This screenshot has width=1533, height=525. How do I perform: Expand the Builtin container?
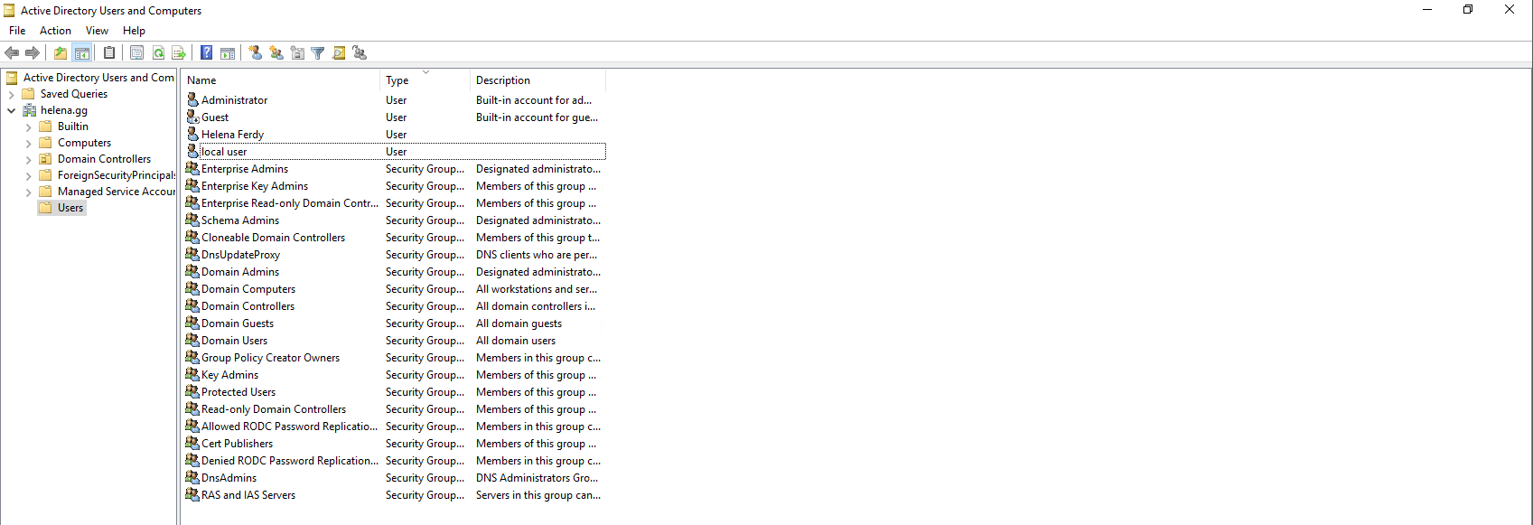28,127
